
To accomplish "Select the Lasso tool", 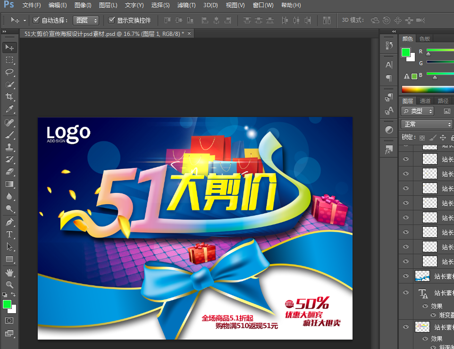I will coord(9,72).
